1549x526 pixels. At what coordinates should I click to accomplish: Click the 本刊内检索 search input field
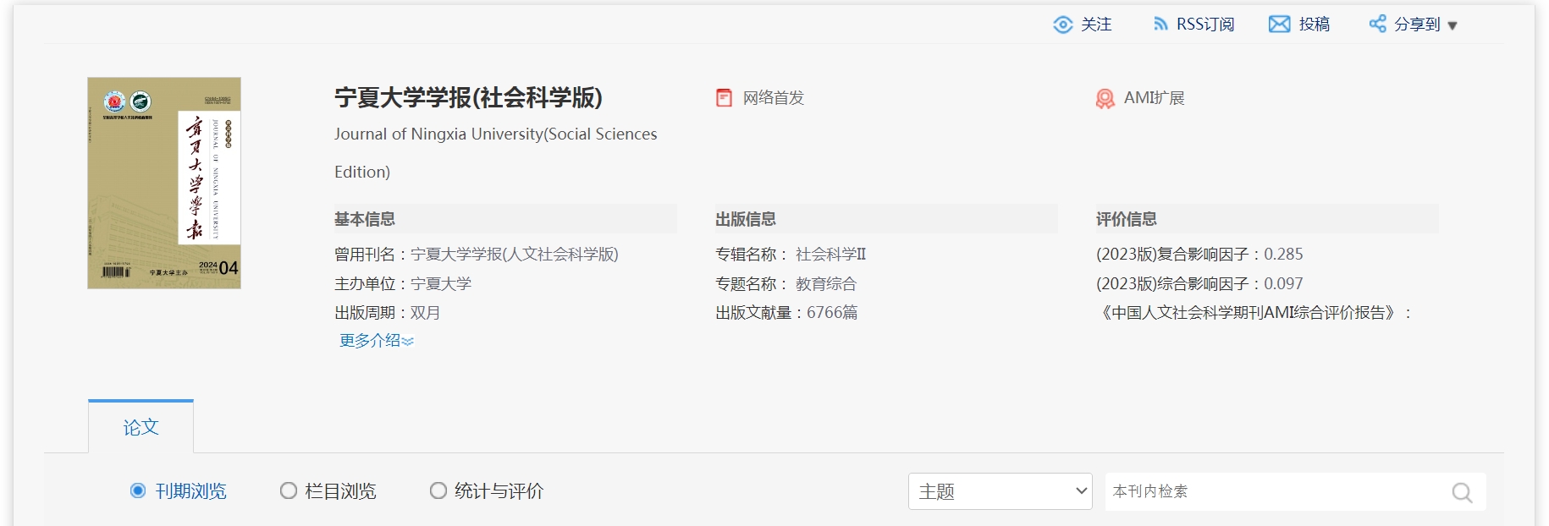tap(1274, 491)
